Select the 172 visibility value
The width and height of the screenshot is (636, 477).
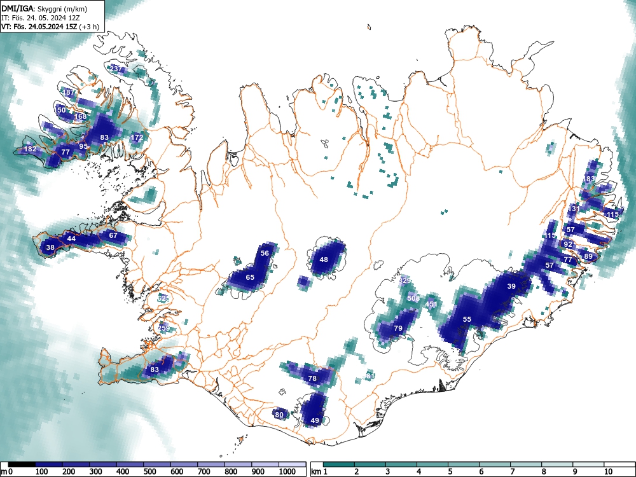coord(137,137)
